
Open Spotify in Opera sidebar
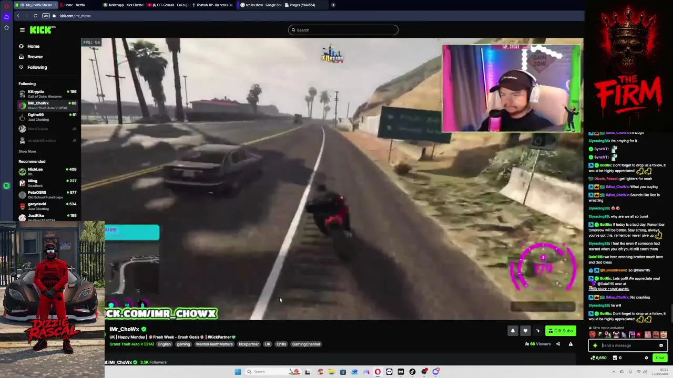click(6, 186)
